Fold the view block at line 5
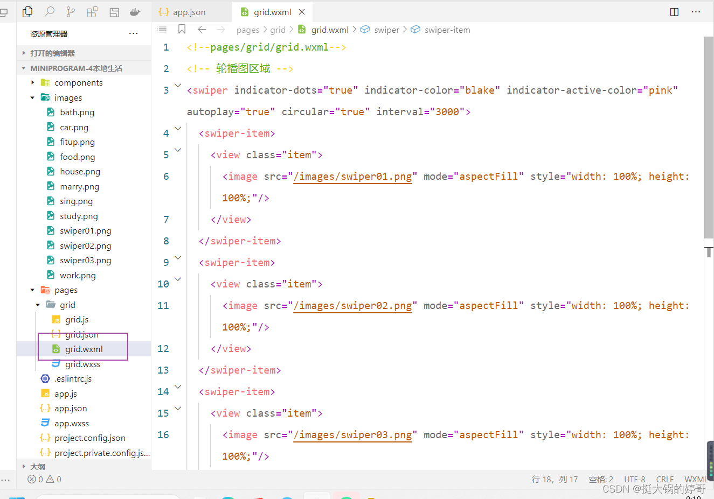 [178, 150]
